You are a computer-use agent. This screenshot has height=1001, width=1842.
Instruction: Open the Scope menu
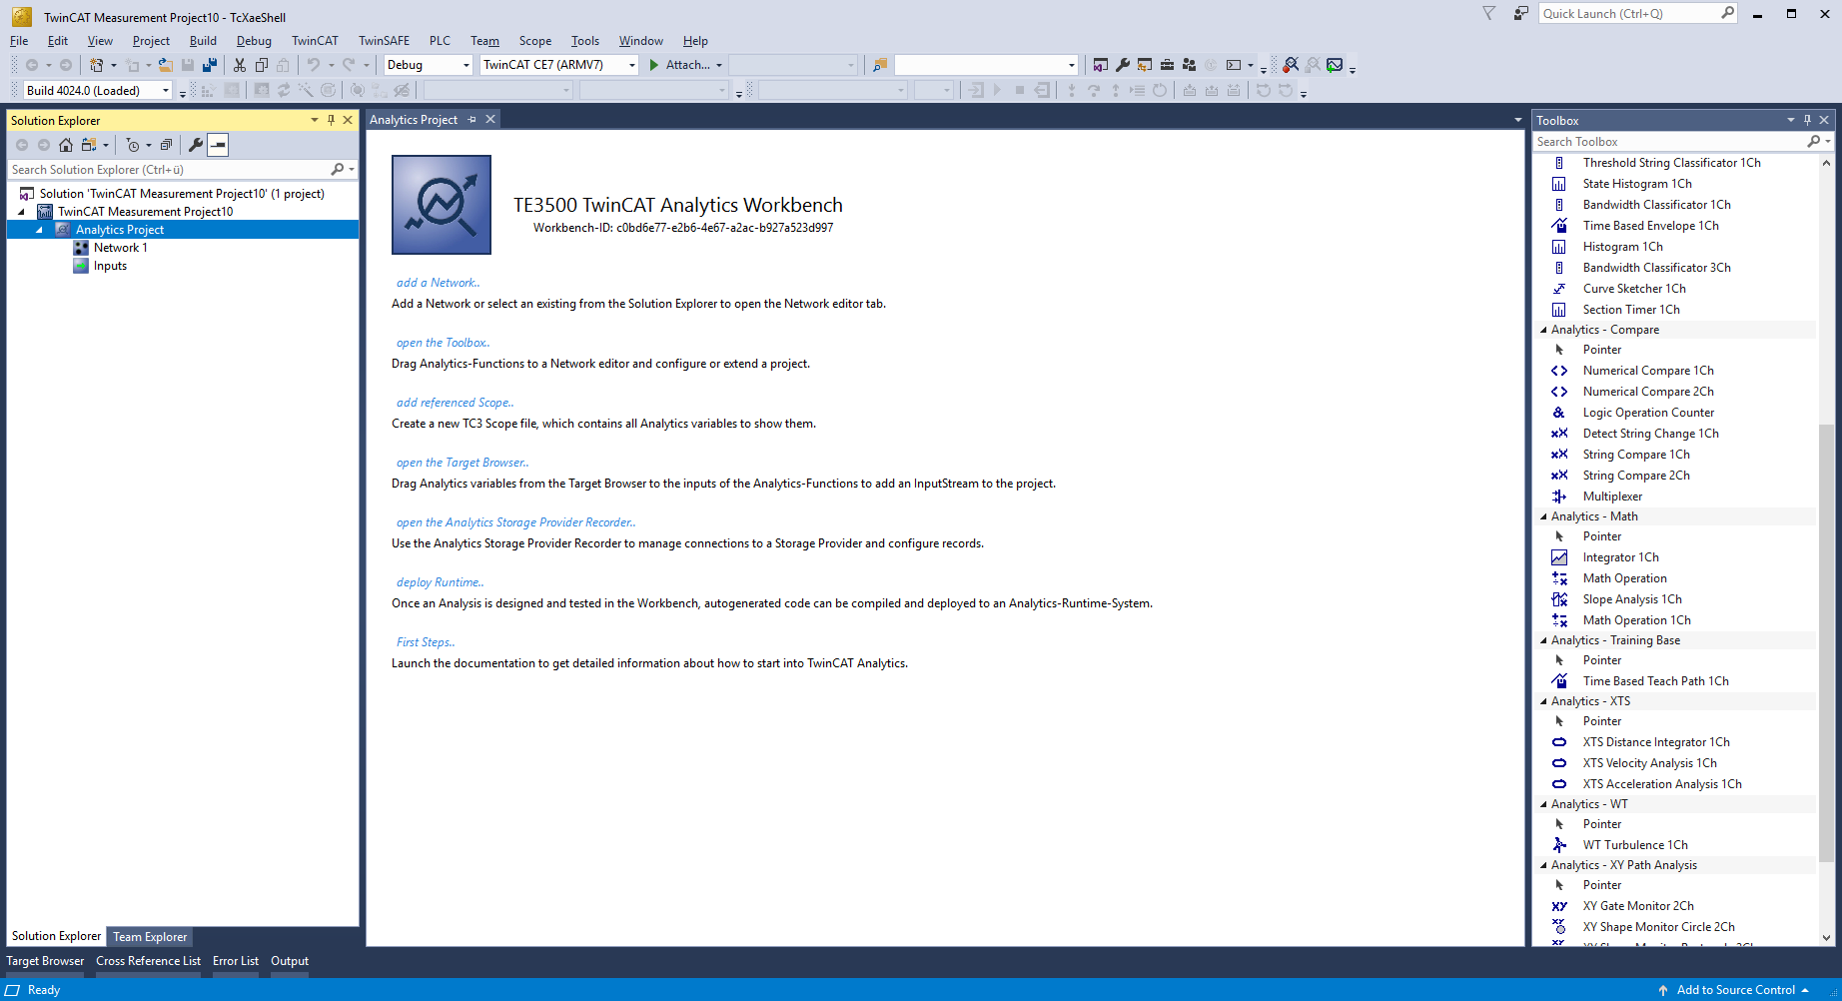click(x=534, y=41)
